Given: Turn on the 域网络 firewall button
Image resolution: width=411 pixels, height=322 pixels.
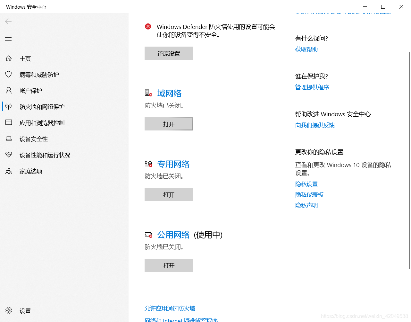Looking at the screenshot, I should 169,124.
